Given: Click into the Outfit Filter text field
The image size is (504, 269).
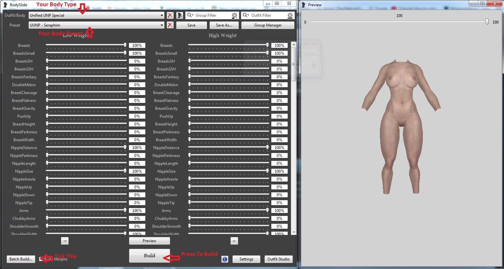Looking at the screenshot, I should (268, 15).
